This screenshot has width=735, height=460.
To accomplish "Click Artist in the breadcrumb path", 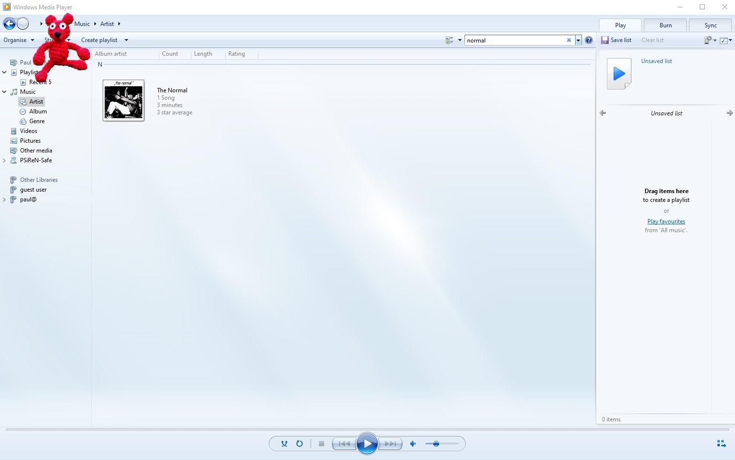I will pos(107,23).
